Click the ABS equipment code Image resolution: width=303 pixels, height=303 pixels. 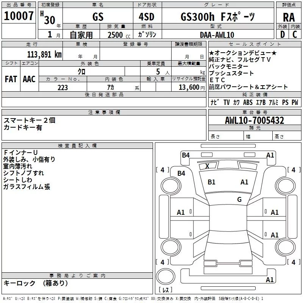(x=248, y=102)
